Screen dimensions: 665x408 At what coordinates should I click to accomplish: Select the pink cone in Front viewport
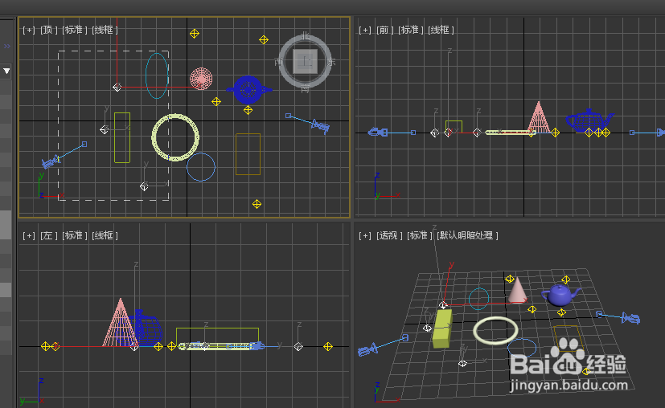pyautogui.click(x=539, y=119)
